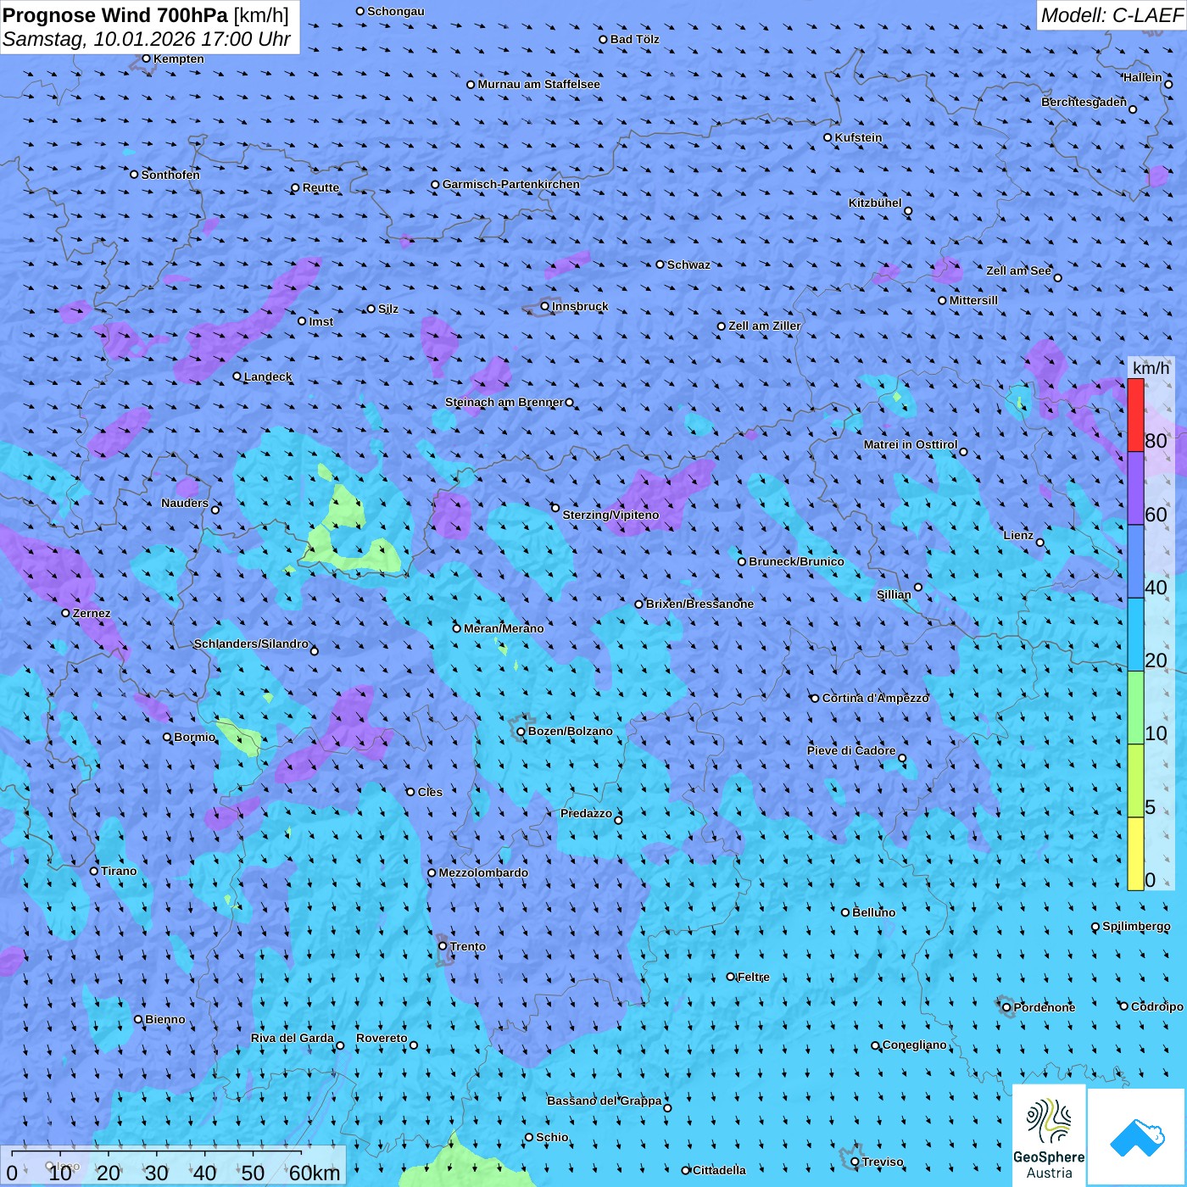The width and height of the screenshot is (1187, 1187).
Task: Click the Brixen/Bressanone label
Action: [699, 604]
